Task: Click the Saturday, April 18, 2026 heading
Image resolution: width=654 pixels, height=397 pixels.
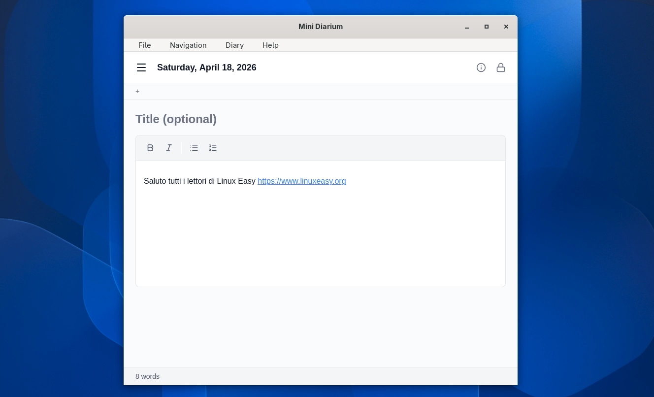Action: pyautogui.click(x=206, y=67)
